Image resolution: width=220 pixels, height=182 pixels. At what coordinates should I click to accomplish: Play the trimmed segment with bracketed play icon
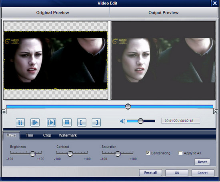[x=51, y=123]
